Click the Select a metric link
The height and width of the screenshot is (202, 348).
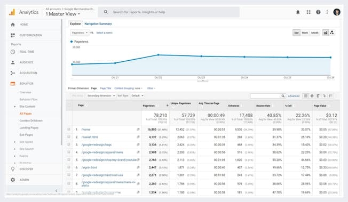coord(104,33)
